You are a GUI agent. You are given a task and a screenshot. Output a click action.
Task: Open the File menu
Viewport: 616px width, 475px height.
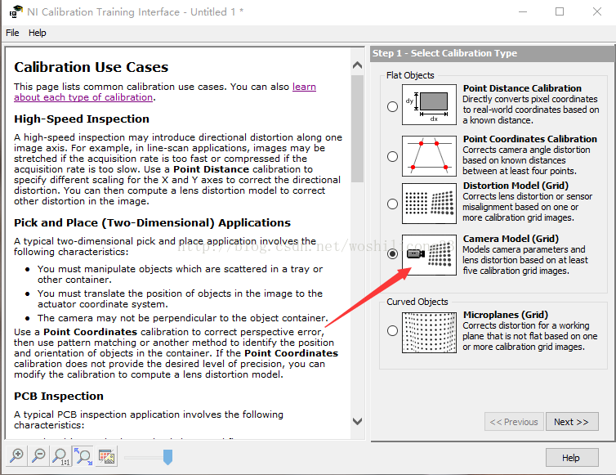click(12, 33)
